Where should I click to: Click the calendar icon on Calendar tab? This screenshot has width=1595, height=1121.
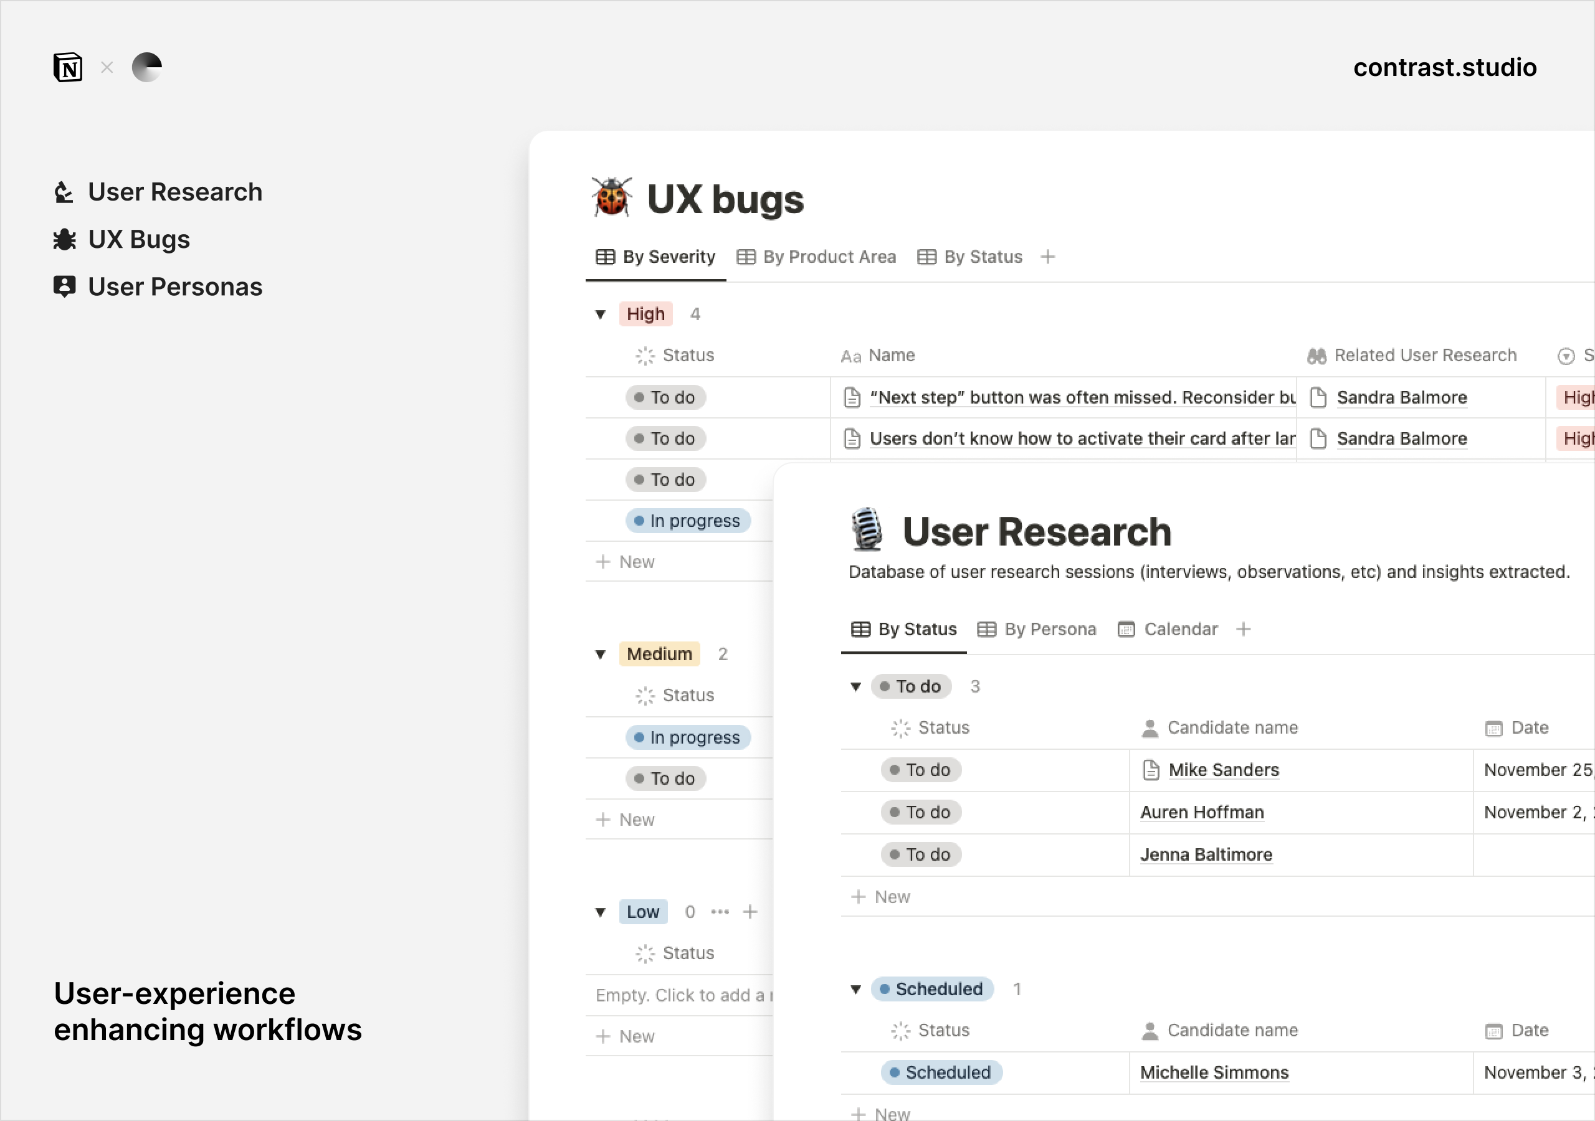[1126, 629]
